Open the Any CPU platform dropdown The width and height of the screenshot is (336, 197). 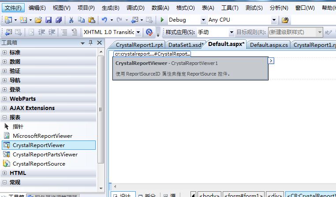click(x=274, y=20)
